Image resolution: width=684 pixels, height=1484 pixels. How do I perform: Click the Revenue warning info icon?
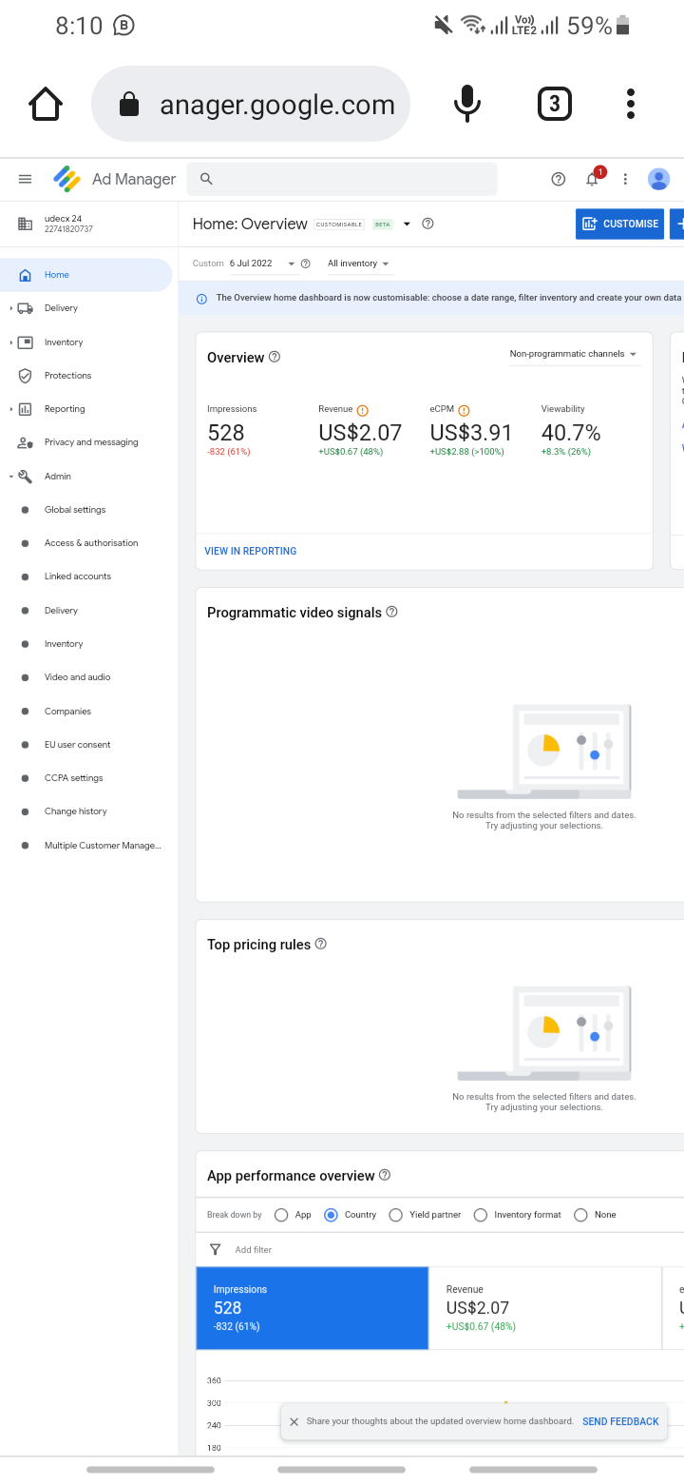coord(363,410)
